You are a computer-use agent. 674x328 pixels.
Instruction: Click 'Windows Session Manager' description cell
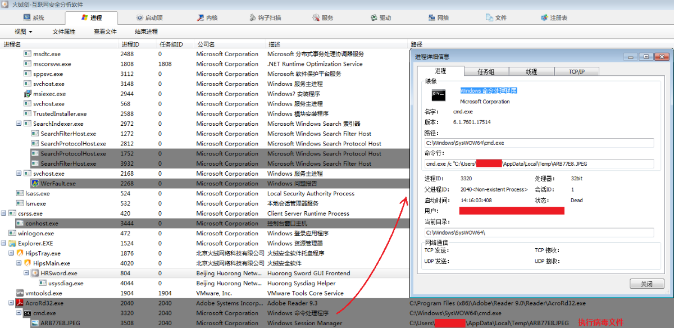[x=304, y=324]
